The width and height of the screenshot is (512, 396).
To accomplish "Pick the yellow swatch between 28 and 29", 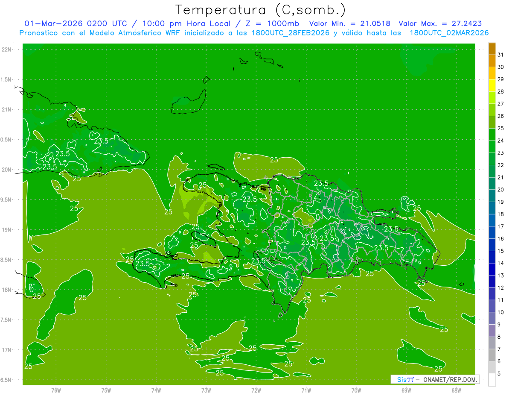I will pos(492,85).
